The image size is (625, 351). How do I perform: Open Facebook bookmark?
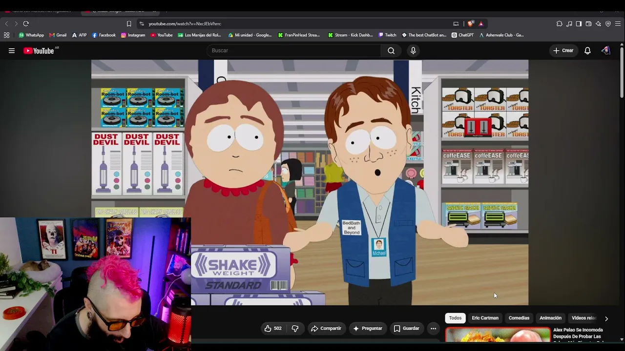104,35
